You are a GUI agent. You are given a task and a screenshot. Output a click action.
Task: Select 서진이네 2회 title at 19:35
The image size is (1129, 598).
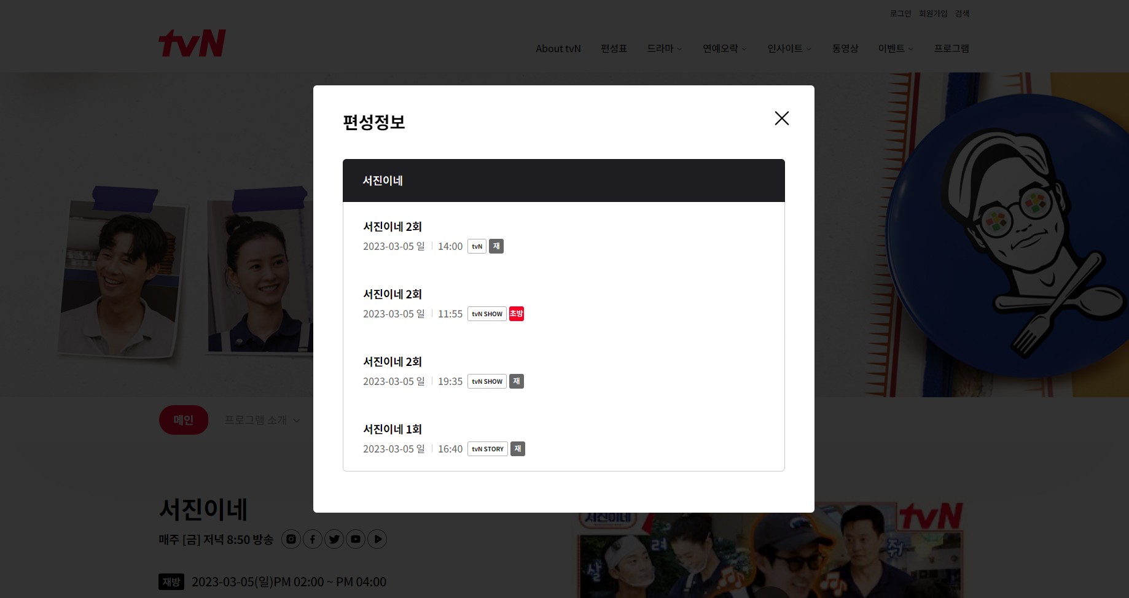tap(393, 362)
